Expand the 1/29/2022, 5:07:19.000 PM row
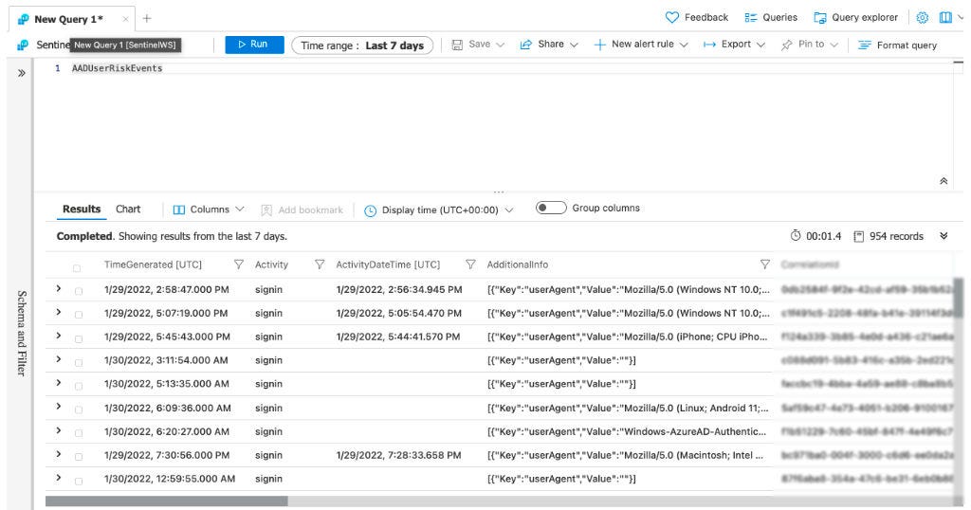The height and width of the screenshot is (510, 971). tap(58, 312)
